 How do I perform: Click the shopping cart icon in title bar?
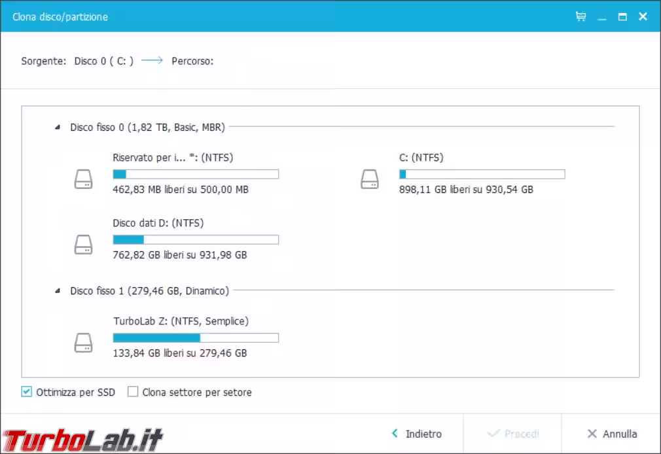(x=581, y=17)
